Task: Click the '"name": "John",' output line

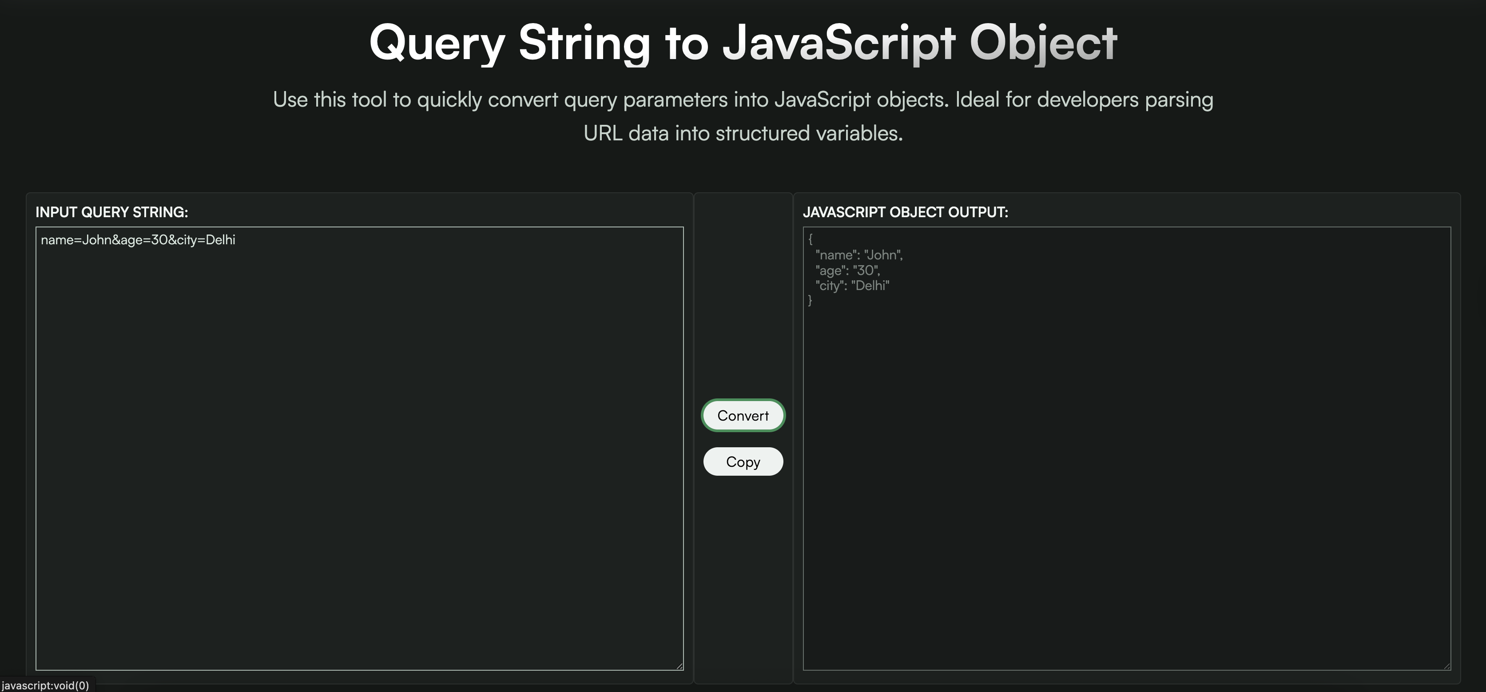Action: click(859, 255)
